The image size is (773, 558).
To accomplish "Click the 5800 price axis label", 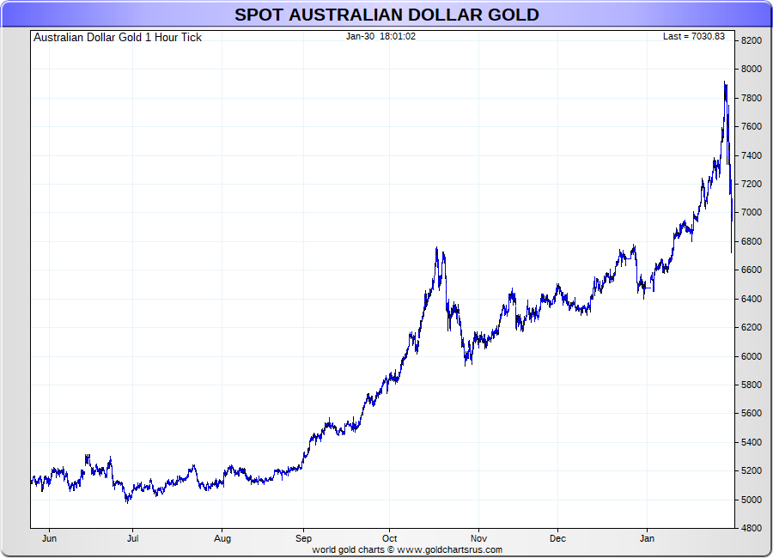I will click(752, 385).
